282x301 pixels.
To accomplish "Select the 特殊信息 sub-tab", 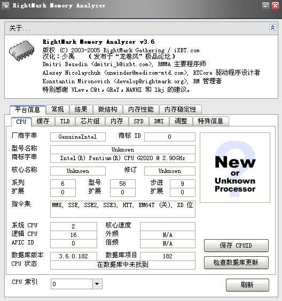I will pyautogui.click(x=210, y=121).
